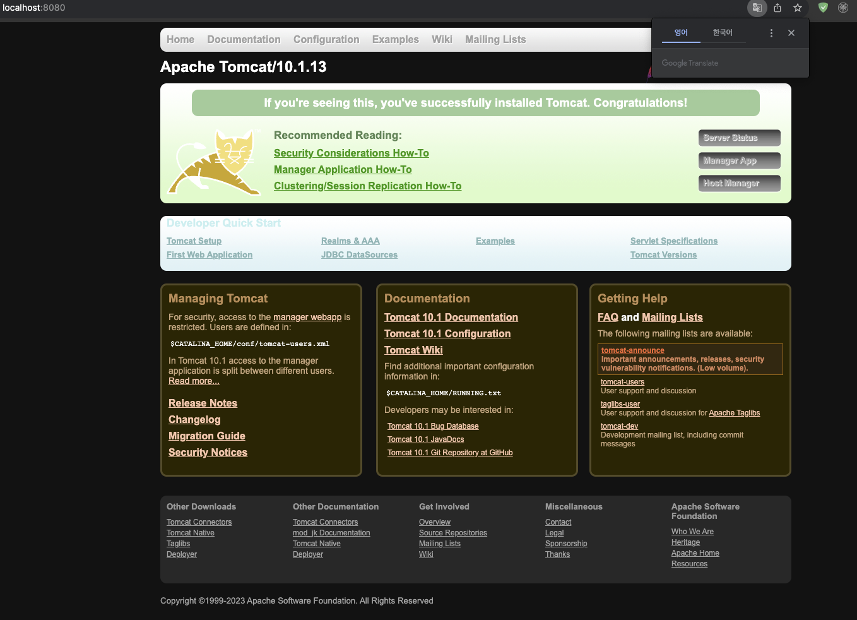Viewport: 857px width, 620px height.
Task: Open Heritage link in footer
Action: pyautogui.click(x=685, y=542)
